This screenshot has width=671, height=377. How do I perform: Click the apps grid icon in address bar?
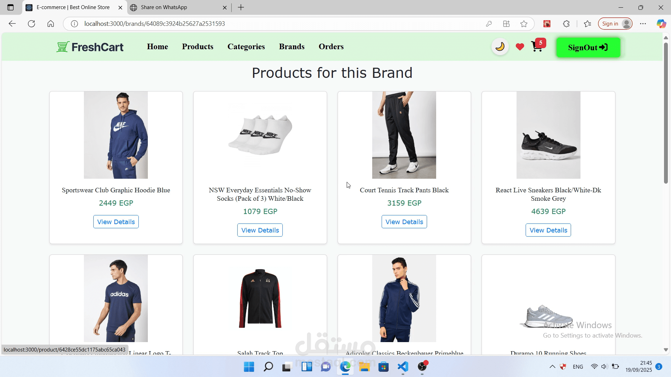coord(506,24)
